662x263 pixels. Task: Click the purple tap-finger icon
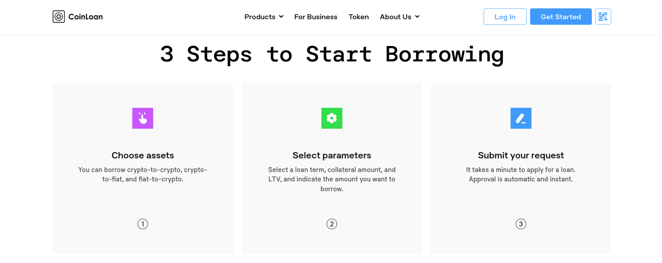pyautogui.click(x=143, y=118)
